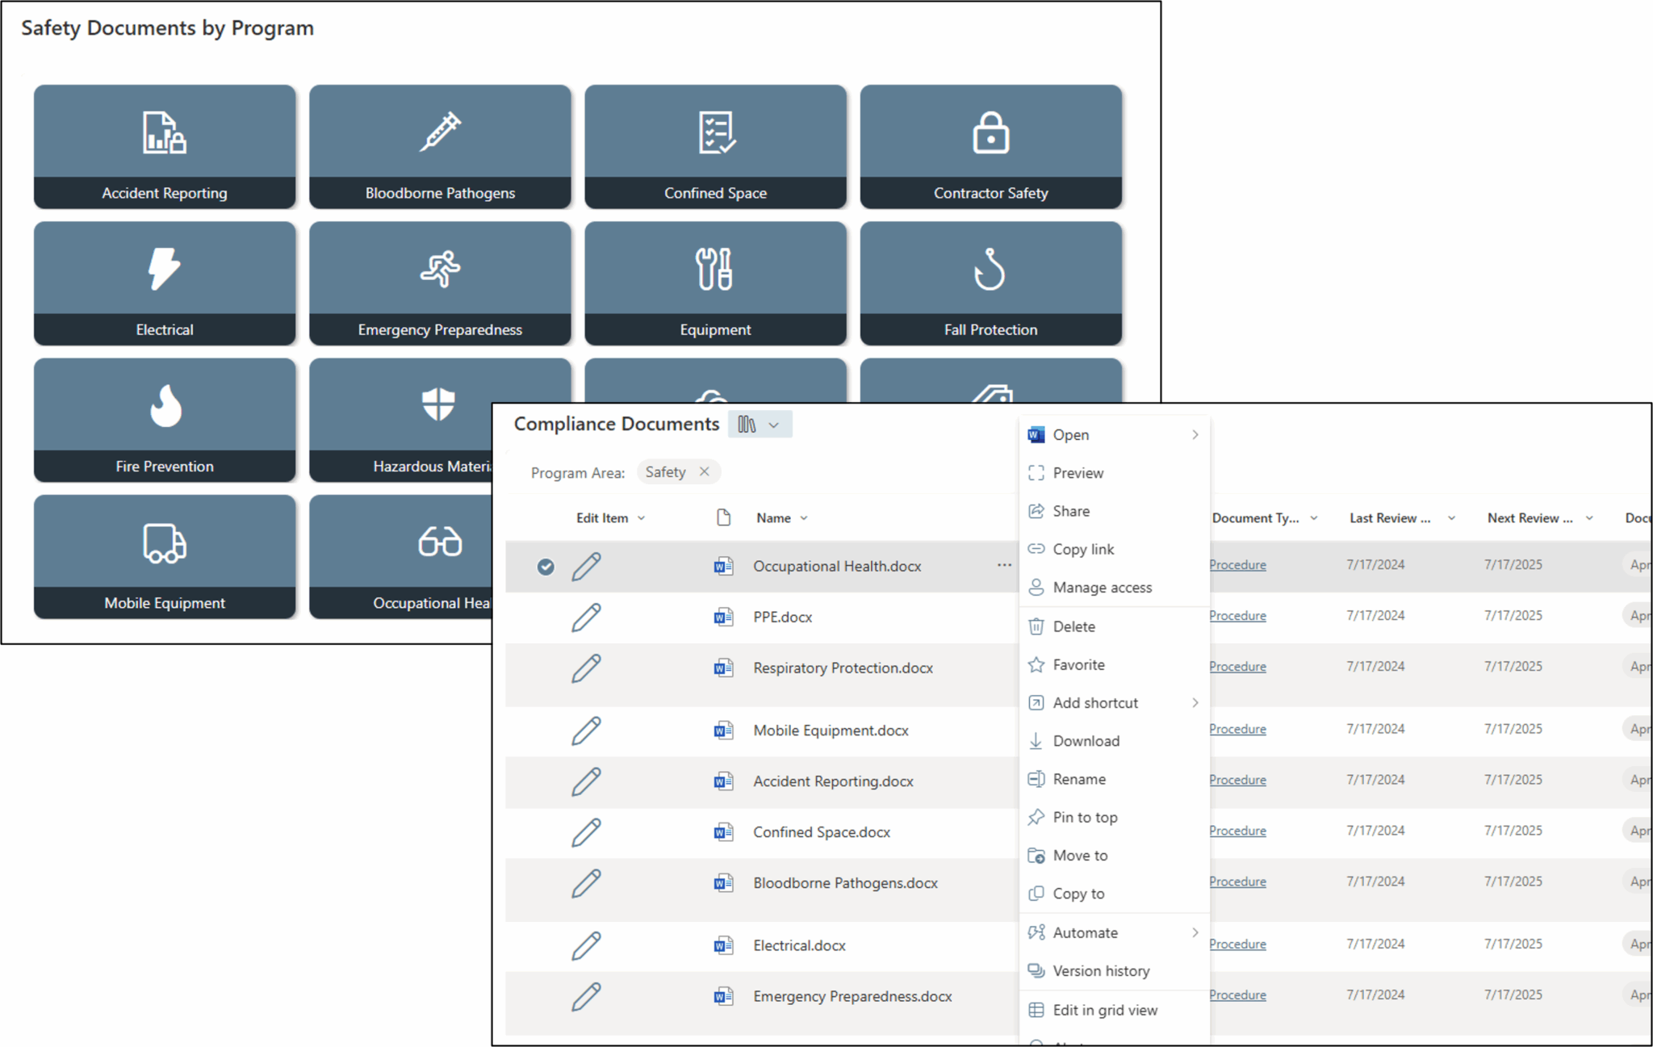Open the library view dropdown beside Compliance Documents

[760, 423]
